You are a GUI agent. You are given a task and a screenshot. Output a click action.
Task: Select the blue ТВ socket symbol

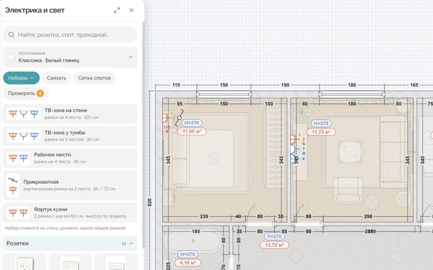coord(295,149)
